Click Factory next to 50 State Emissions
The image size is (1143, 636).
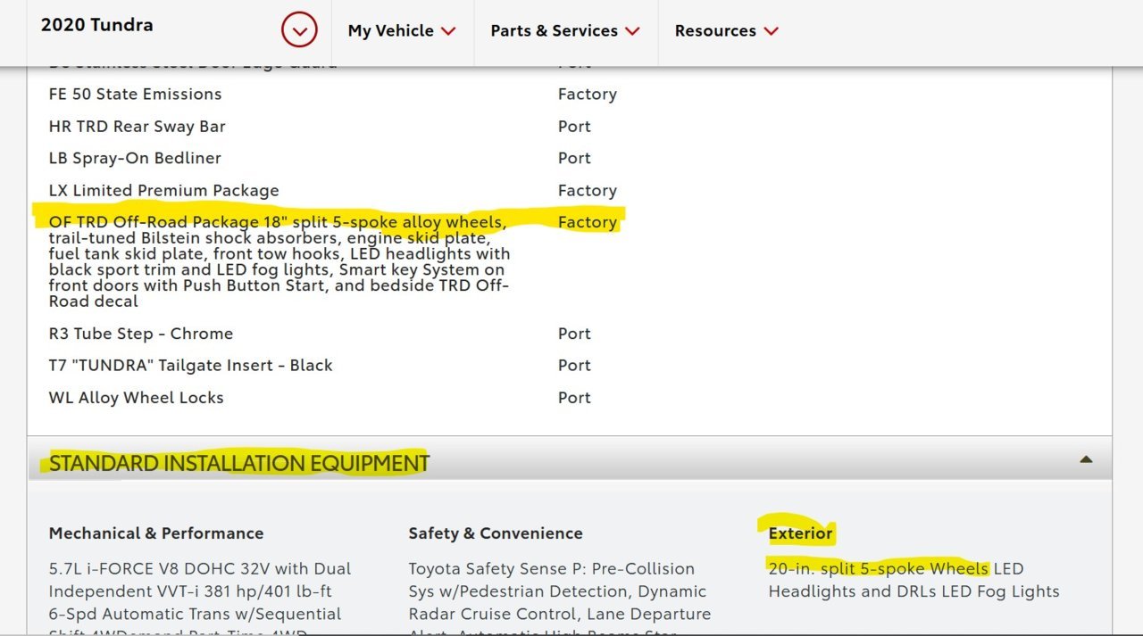pyautogui.click(x=588, y=94)
